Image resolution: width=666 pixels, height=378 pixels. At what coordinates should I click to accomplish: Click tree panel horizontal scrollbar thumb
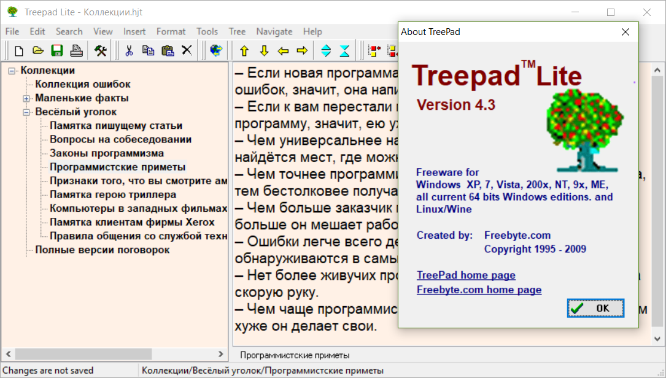[83, 354]
